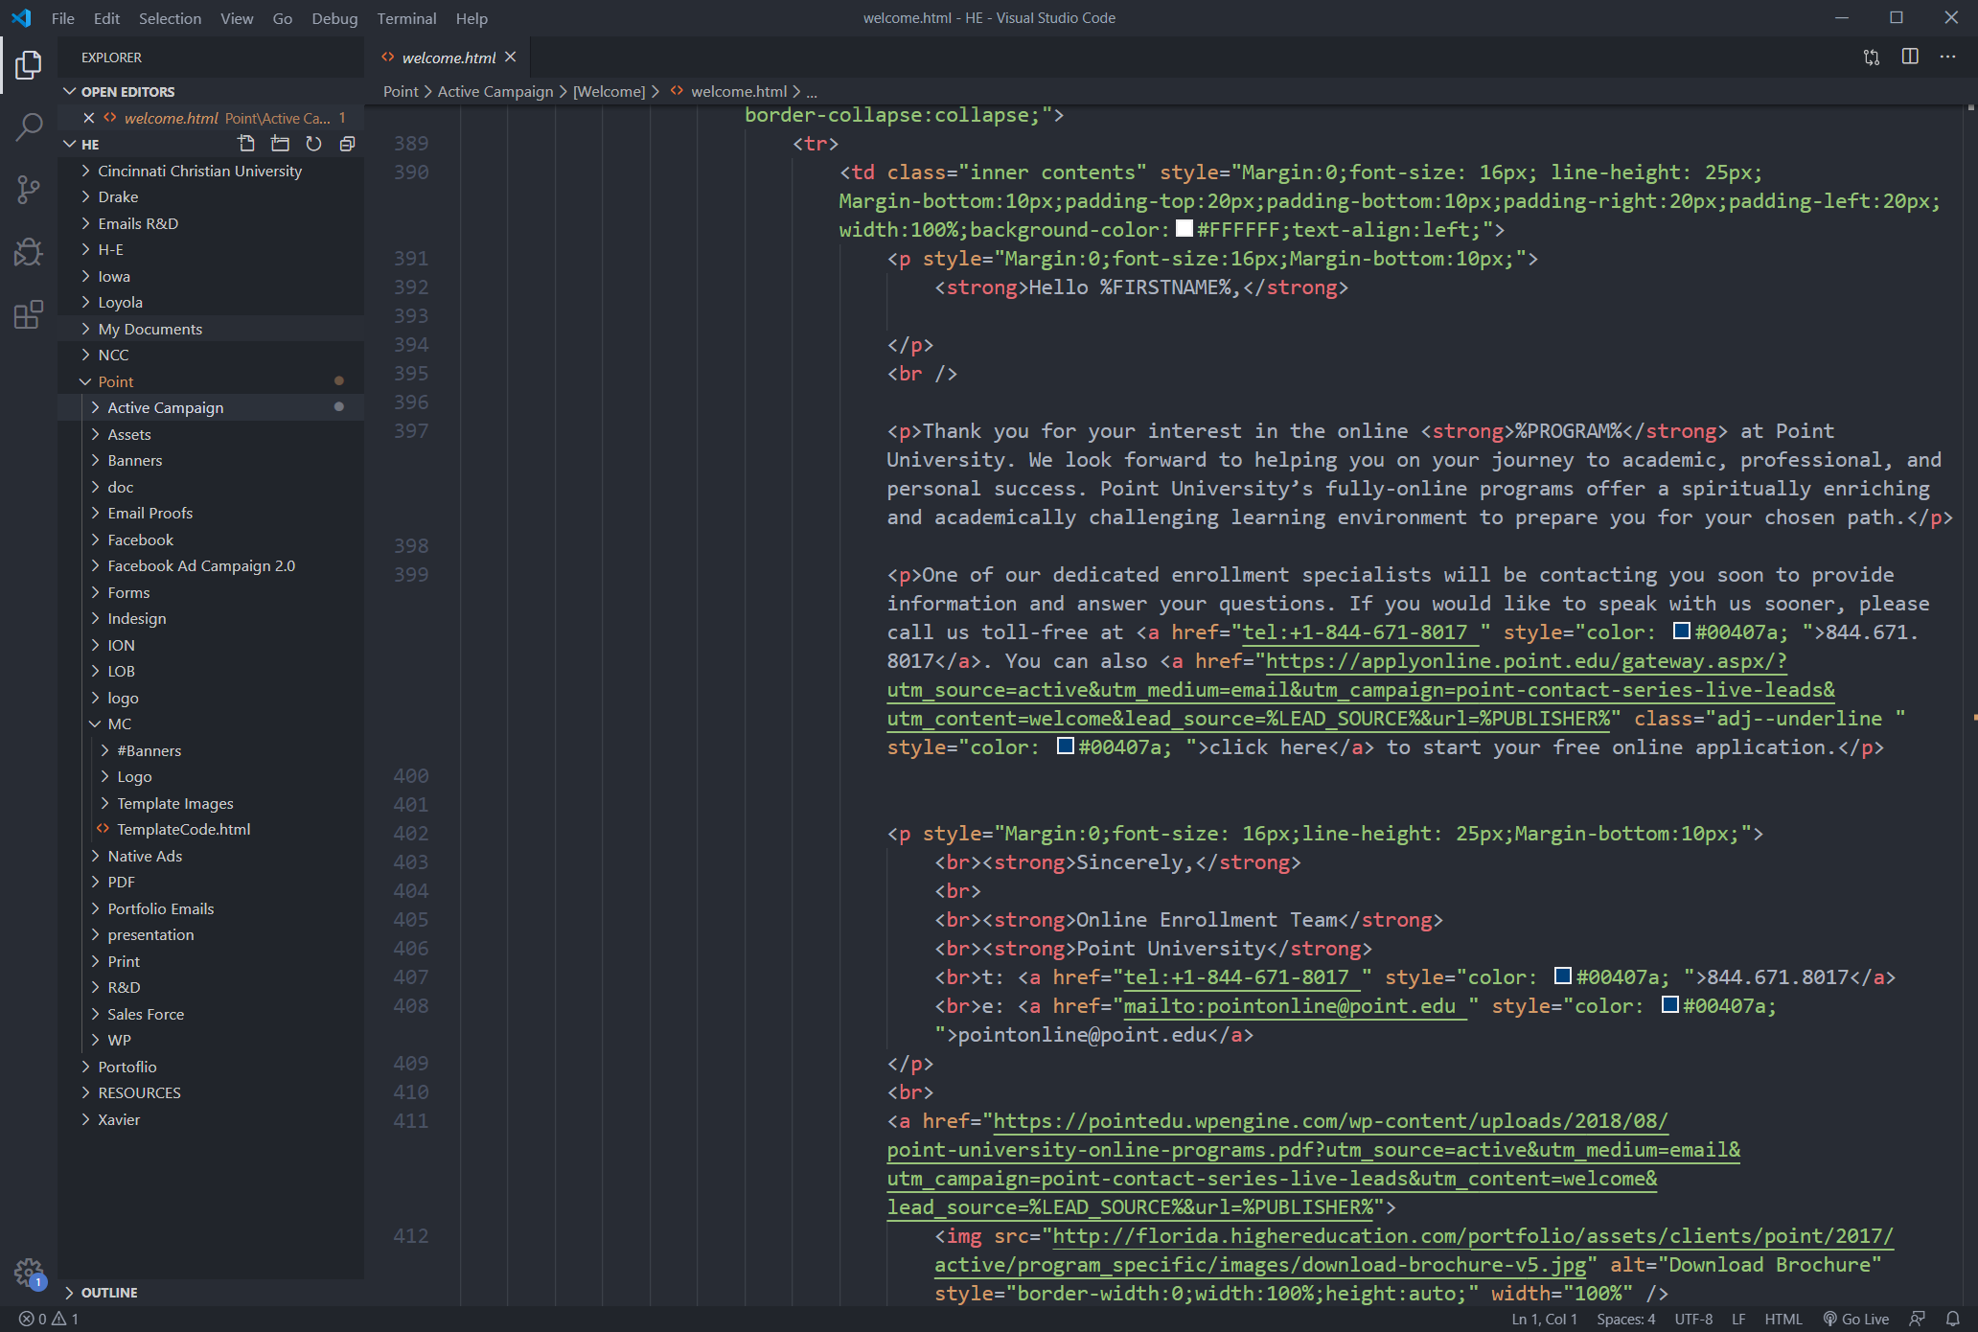The image size is (1978, 1332).
Task: Open the Manage gear menu
Action: [x=29, y=1270]
